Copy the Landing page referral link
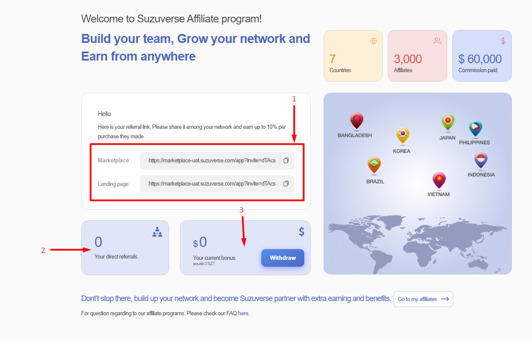The image size is (532, 341). 286,184
